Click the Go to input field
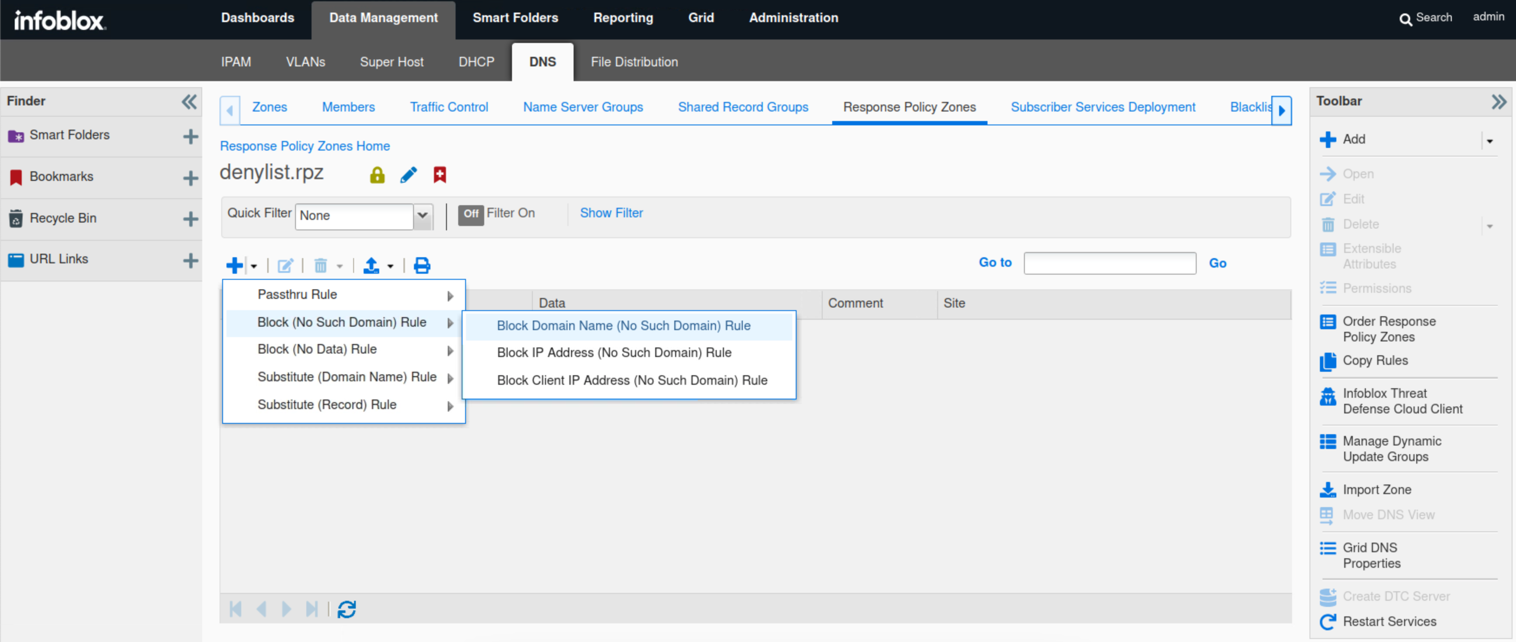Screen dimensions: 1516x642 point(1109,263)
